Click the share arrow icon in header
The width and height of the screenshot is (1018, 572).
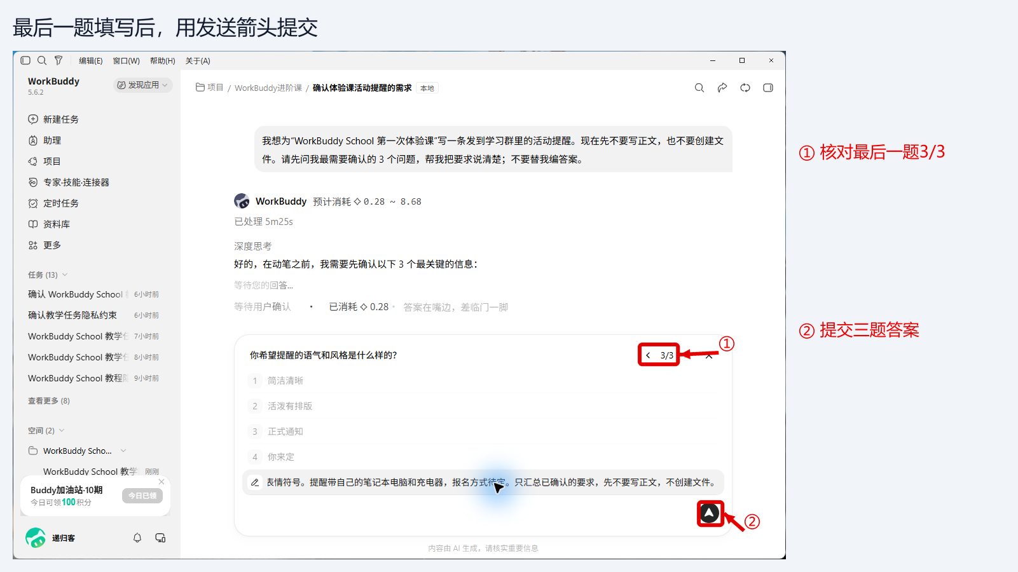(722, 88)
